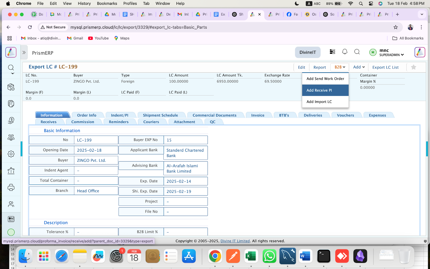Go back to previous page in Chrome
The height and width of the screenshot is (269, 430).
(8, 27)
